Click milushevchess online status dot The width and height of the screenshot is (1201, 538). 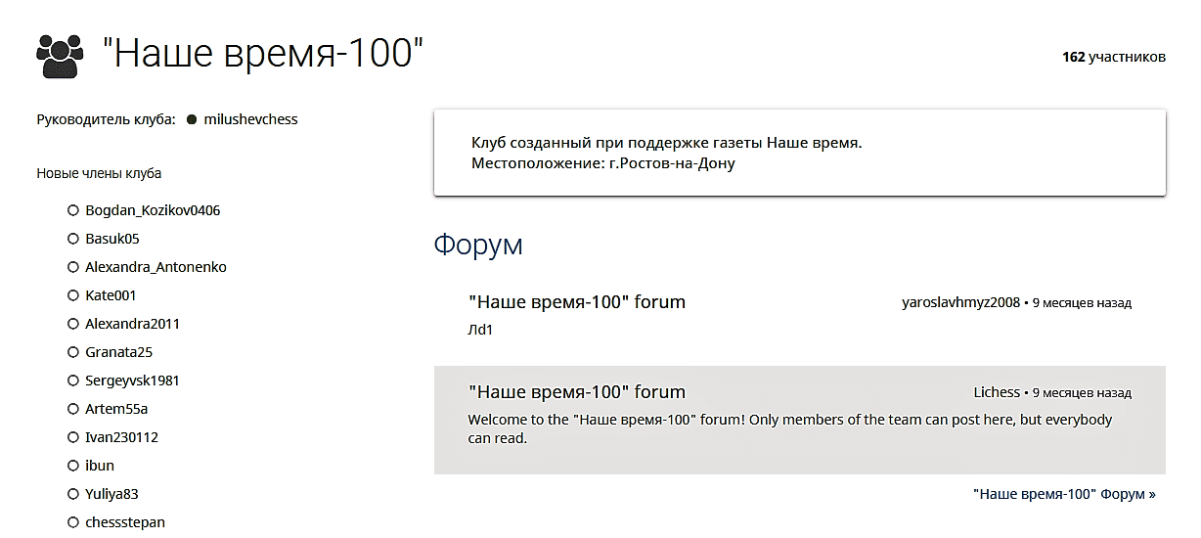click(192, 119)
